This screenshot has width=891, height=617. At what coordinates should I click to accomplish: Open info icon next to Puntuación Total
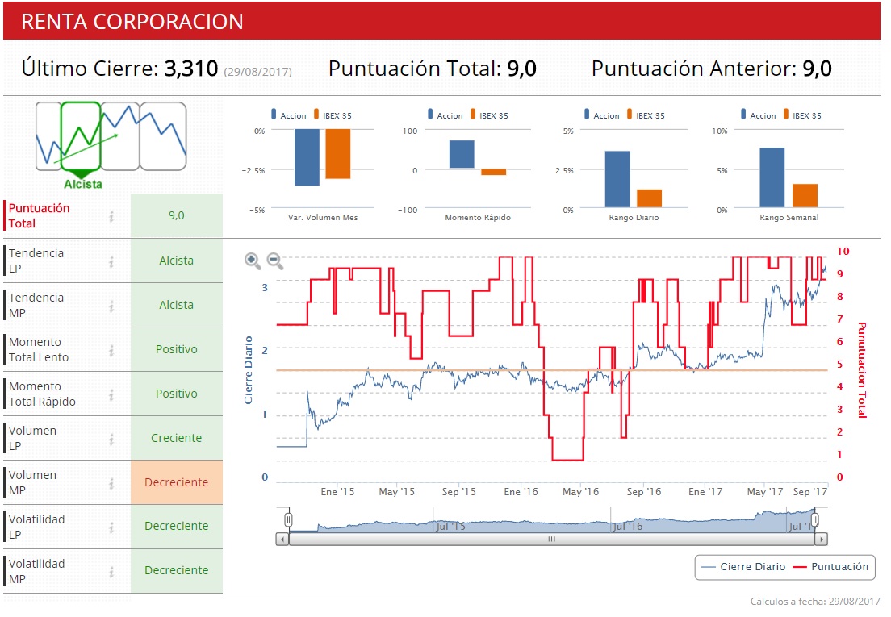pyautogui.click(x=112, y=216)
